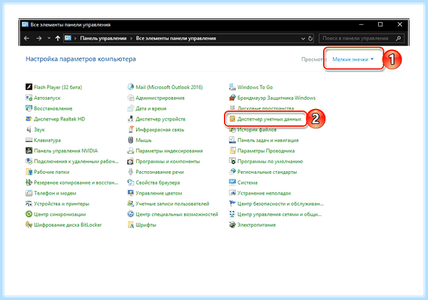Open Резервное копирование и восстановление link
Image resolution: width=428 pixels, height=300 pixels.
pos(76,182)
